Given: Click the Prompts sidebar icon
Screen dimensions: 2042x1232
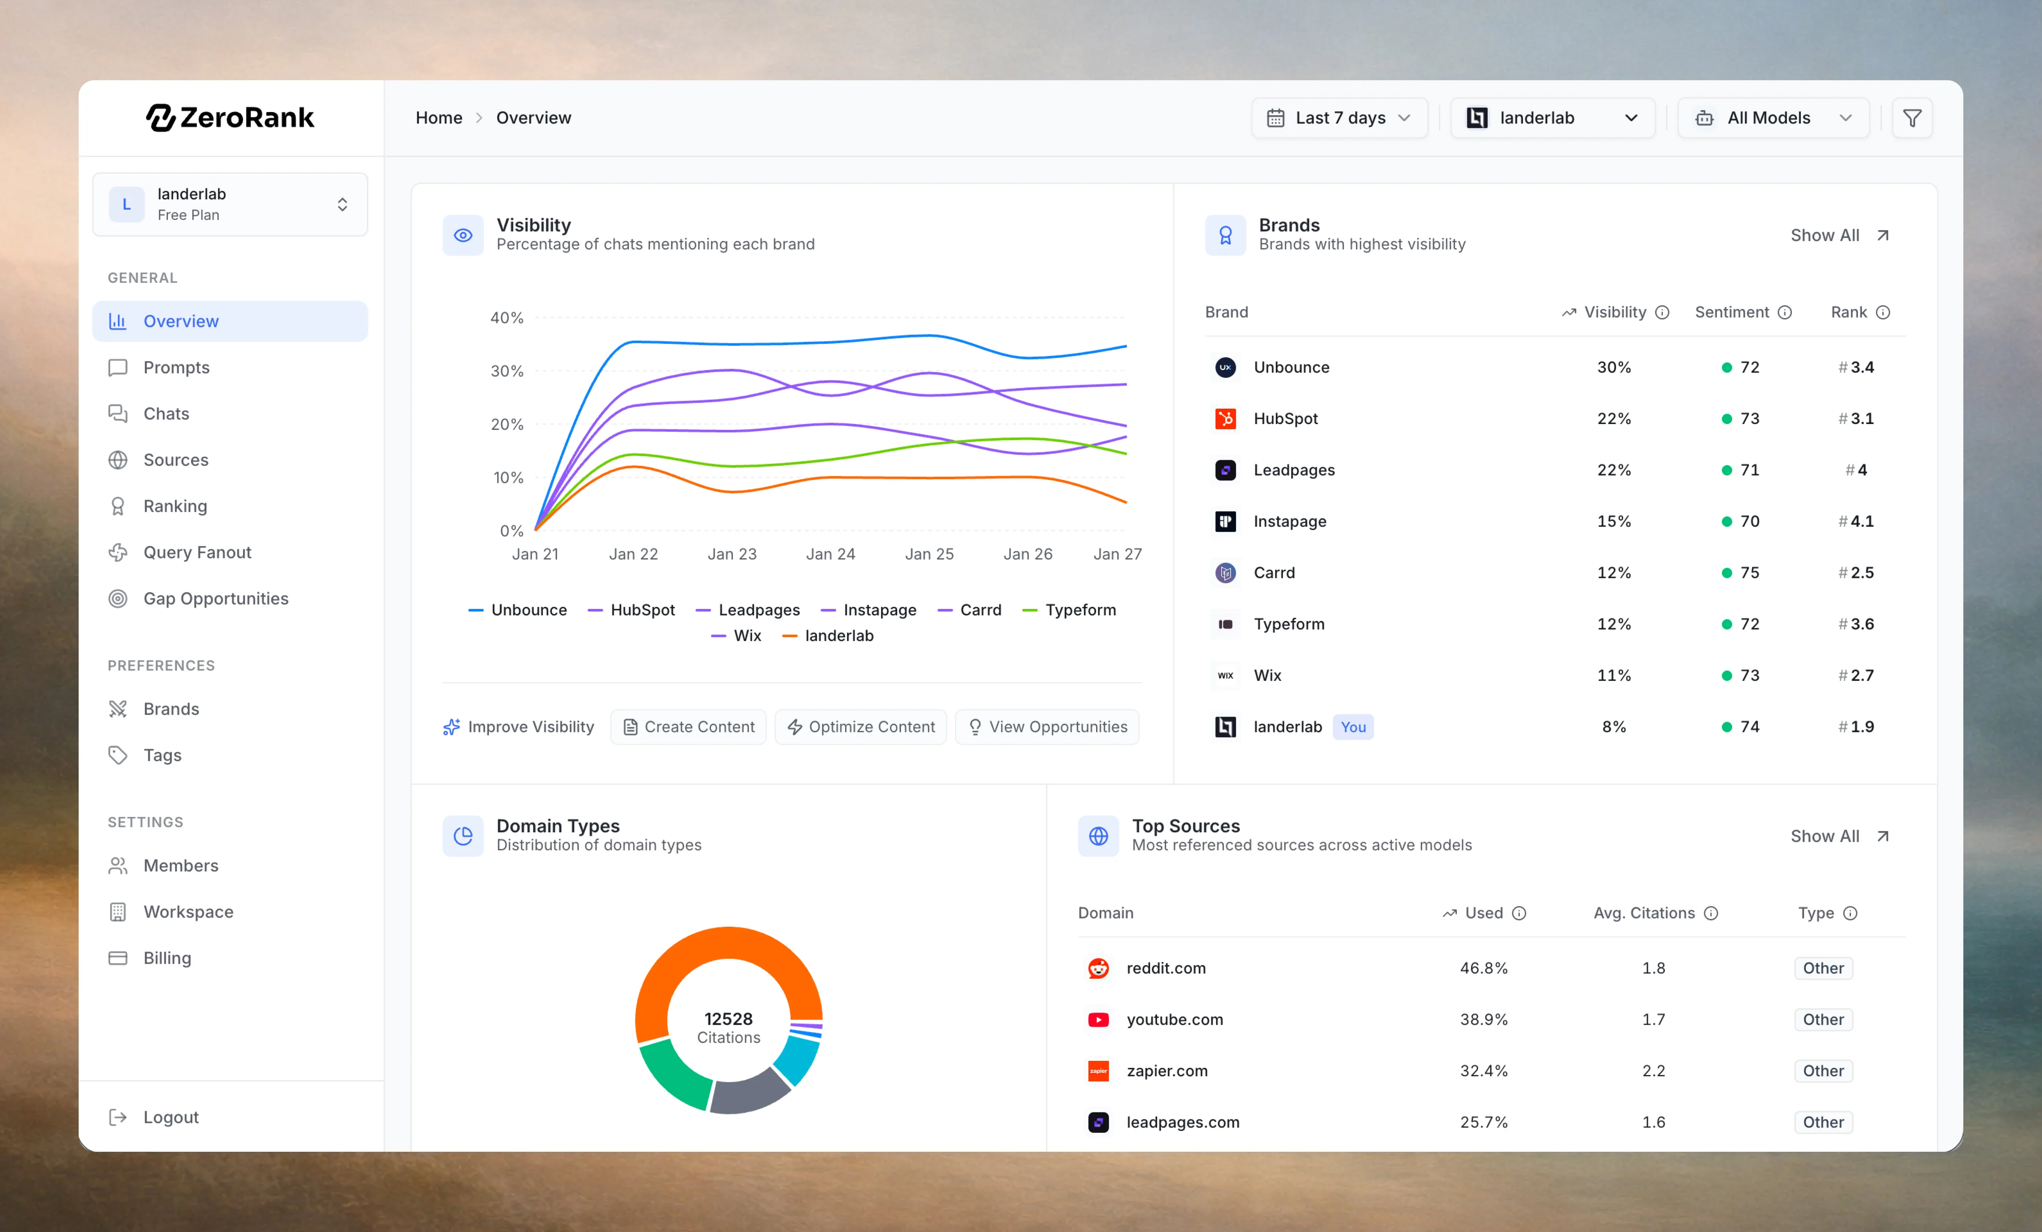Looking at the screenshot, I should [118, 367].
